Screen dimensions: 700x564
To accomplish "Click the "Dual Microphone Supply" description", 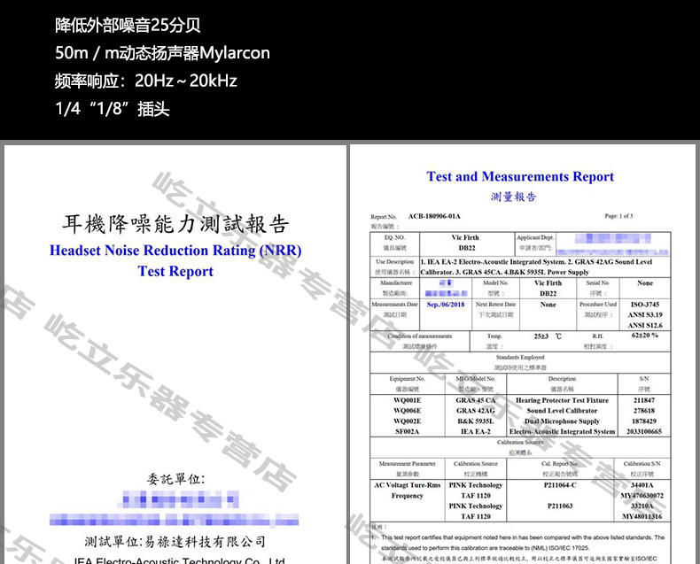I will click(x=562, y=421).
